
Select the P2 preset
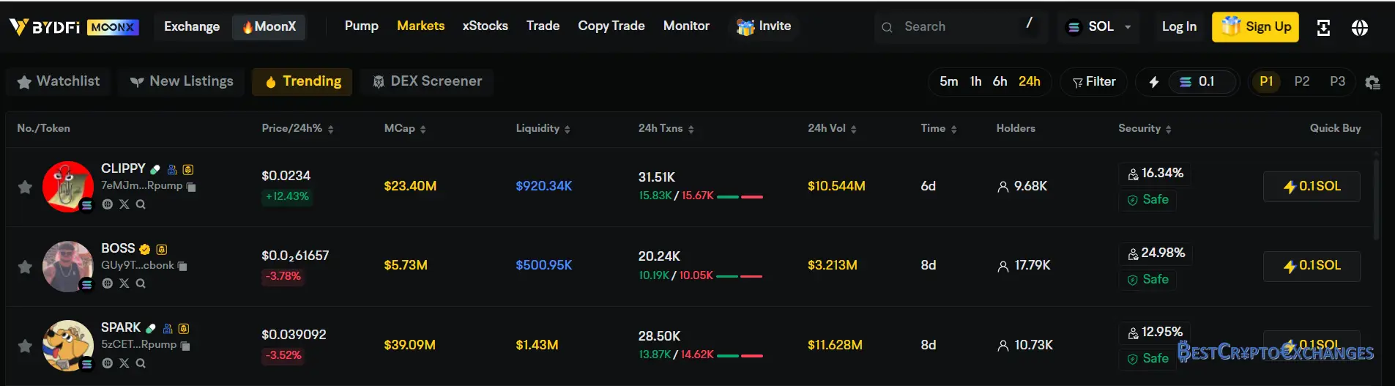(x=1302, y=81)
